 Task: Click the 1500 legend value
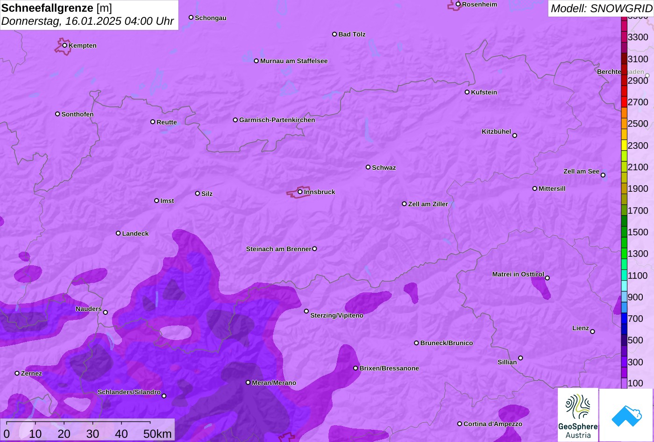pyautogui.click(x=638, y=232)
